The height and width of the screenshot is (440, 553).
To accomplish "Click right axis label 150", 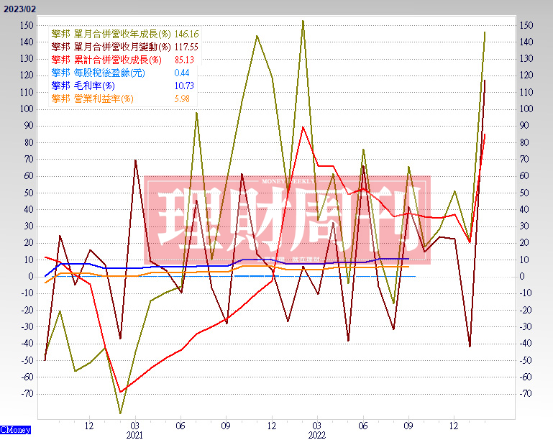I will 526,25.
